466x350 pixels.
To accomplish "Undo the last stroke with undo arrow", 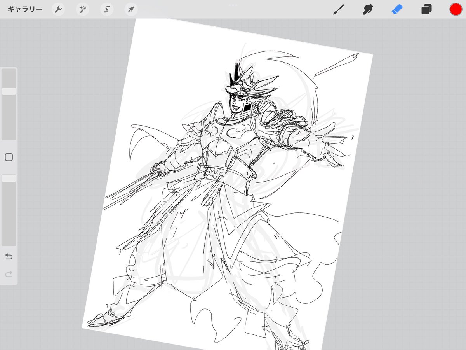I will tap(9, 256).
